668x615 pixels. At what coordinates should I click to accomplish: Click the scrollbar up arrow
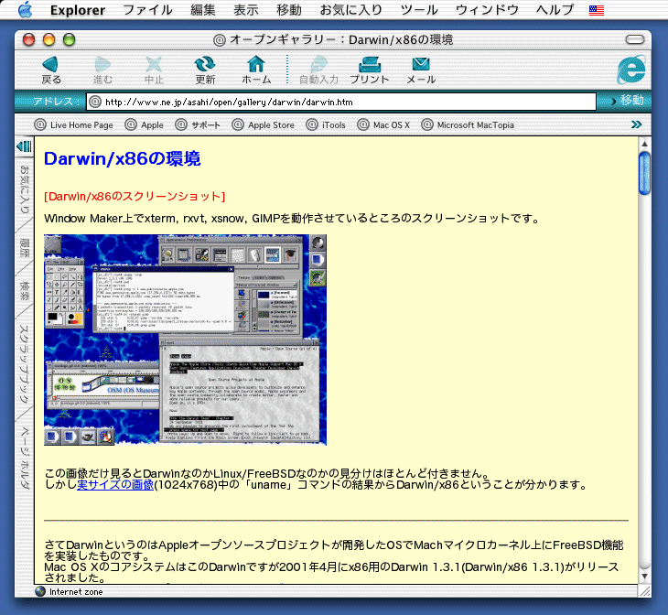pyautogui.click(x=644, y=144)
